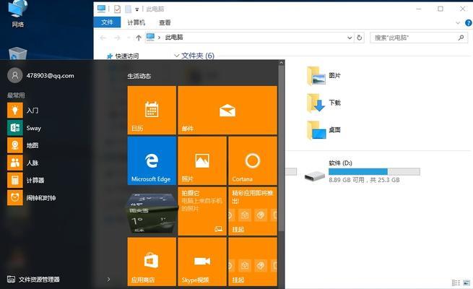The height and width of the screenshot is (289, 473).
Task: Click the 此电脑 address bar path
Action: 174,38
